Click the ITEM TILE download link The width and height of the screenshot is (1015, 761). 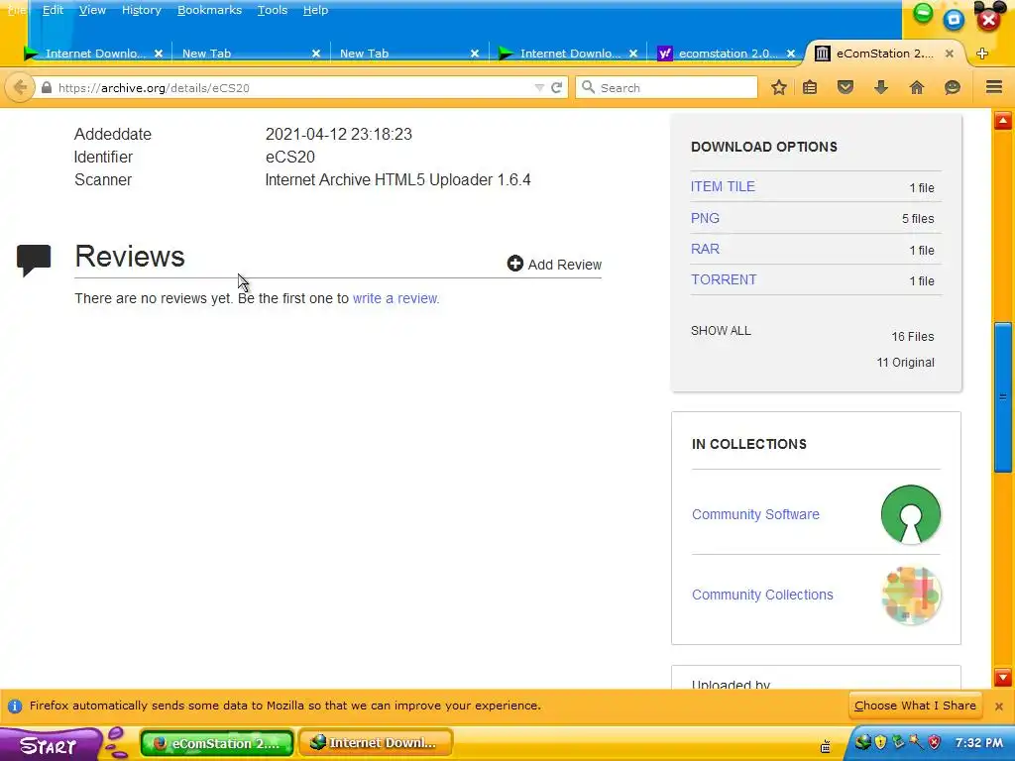[x=723, y=186]
